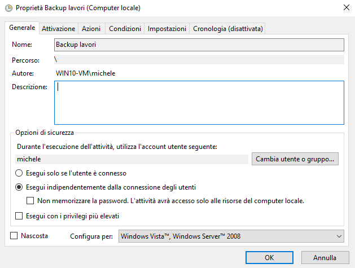Choose Esegui indipendentemente dalla connessione degli utenti

[x=19, y=187]
